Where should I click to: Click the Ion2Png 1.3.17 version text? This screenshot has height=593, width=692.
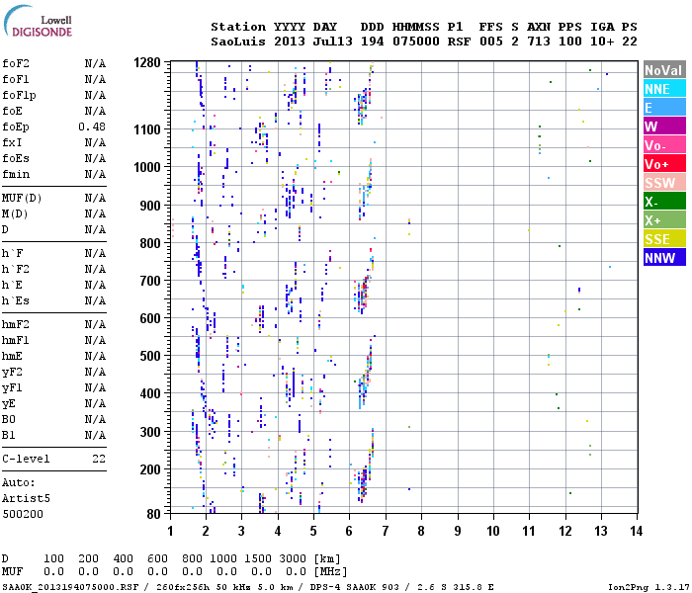(649, 587)
